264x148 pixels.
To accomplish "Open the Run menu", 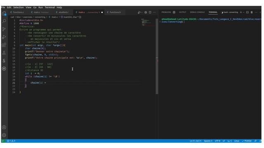I will click(40, 7).
